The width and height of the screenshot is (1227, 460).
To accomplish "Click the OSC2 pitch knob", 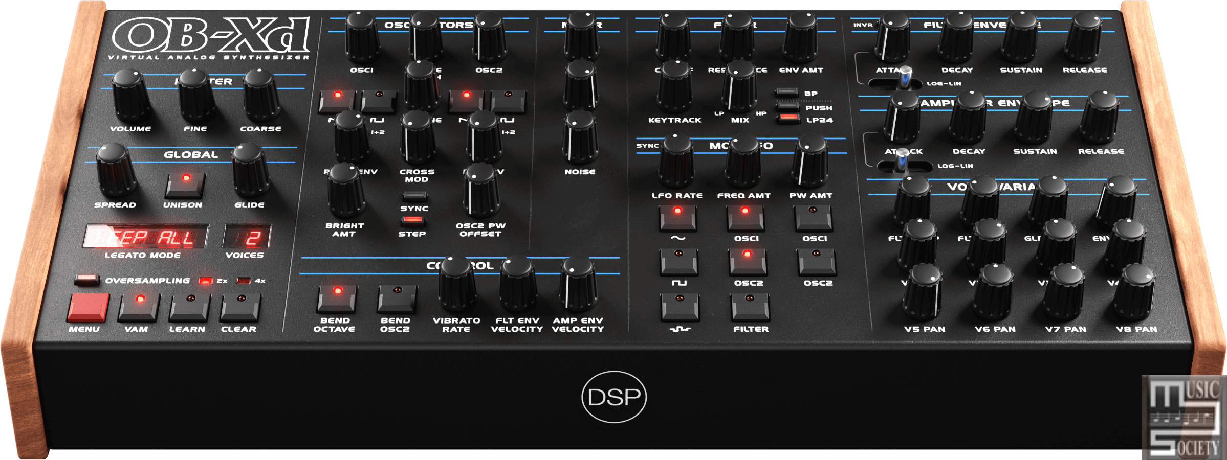I will pos(489,37).
